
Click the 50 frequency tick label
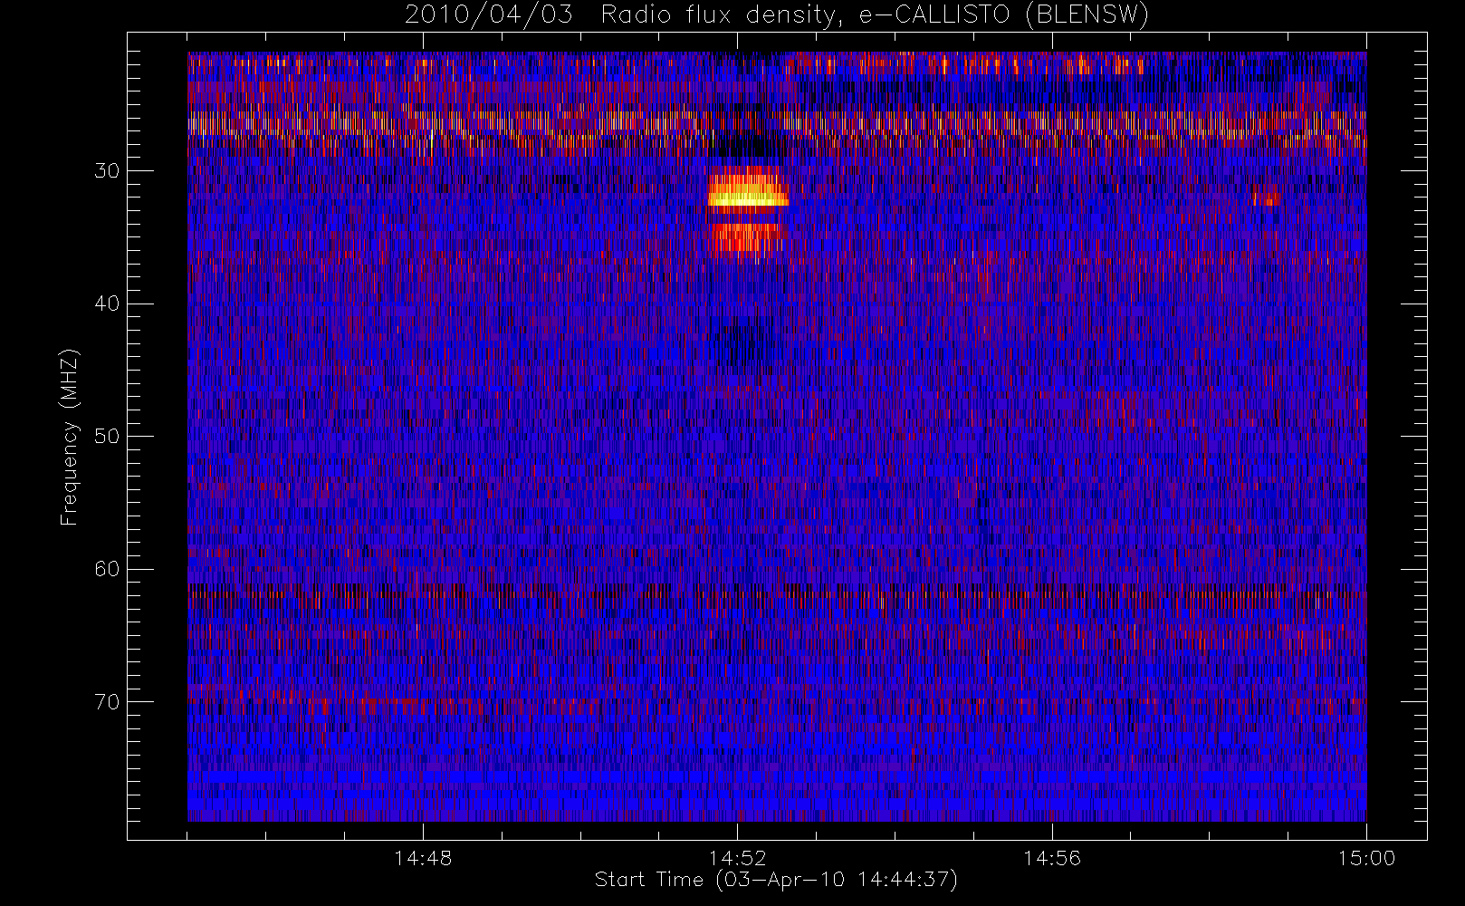point(107,437)
